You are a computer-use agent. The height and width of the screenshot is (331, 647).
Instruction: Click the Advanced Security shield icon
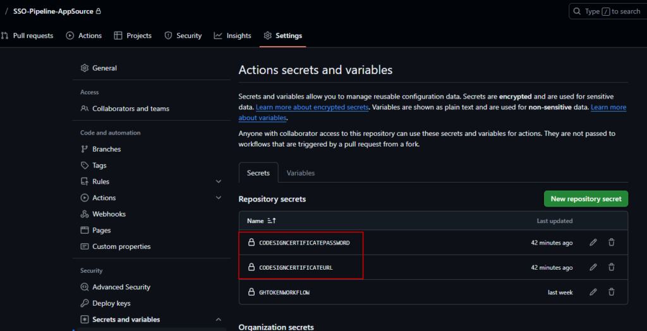pos(85,287)
